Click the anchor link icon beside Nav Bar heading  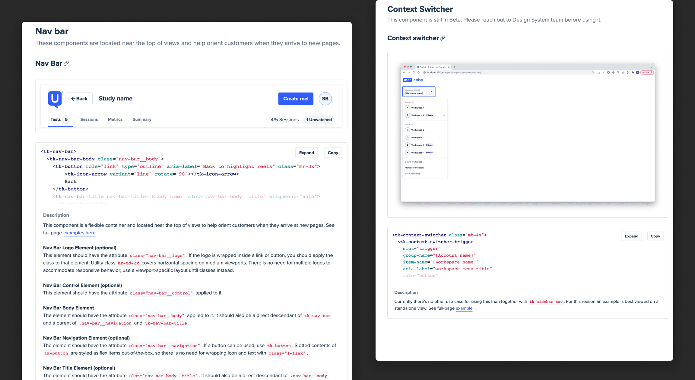click(x=66, y=63)
